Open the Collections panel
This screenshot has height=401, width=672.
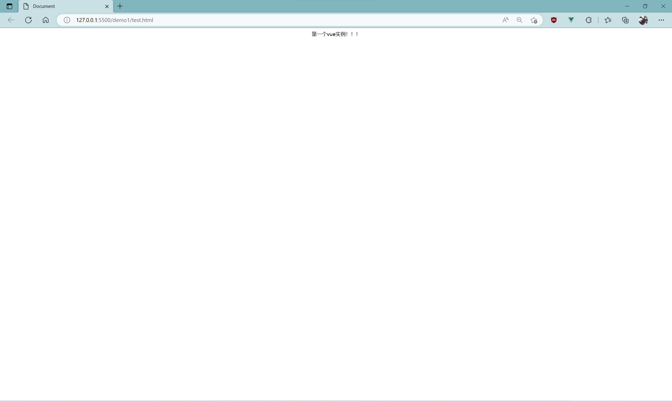point(625,20)
